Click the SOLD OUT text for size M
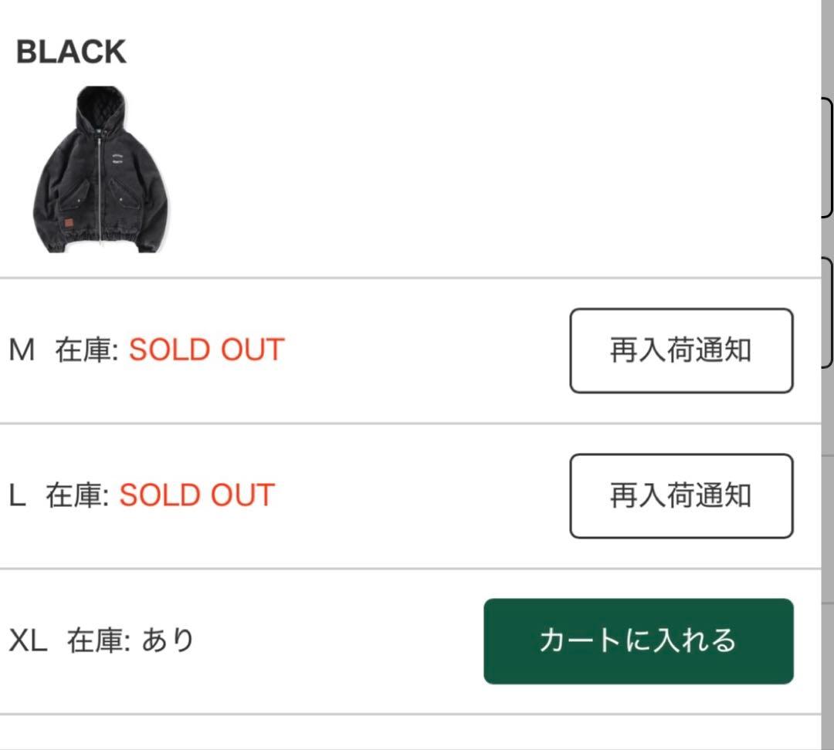This screenshot has height=750, width=834. (206, 350)
